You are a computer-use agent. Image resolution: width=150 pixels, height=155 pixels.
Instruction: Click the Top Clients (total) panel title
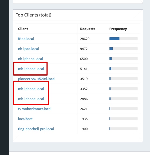(34, 15)
